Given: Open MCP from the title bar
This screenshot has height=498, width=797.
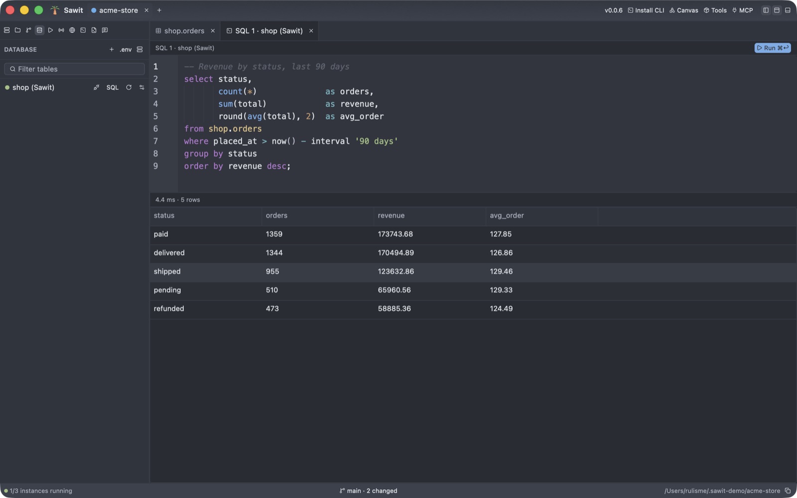Looking at the screenshot, I should pyautogui.click(x=742, y=10).
